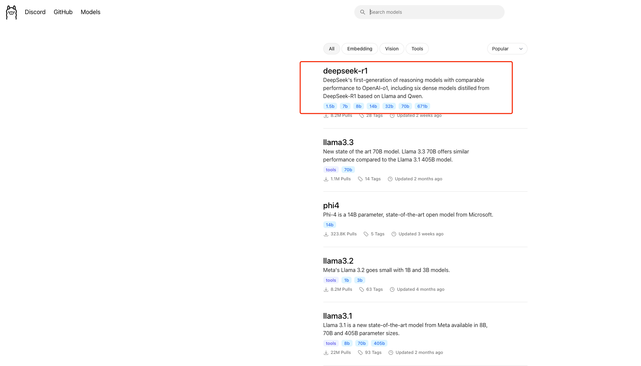The height and width of the screenshot is (366, 641).
Task: Click the tools tag under llama3.2
Action: coord(331,280)
